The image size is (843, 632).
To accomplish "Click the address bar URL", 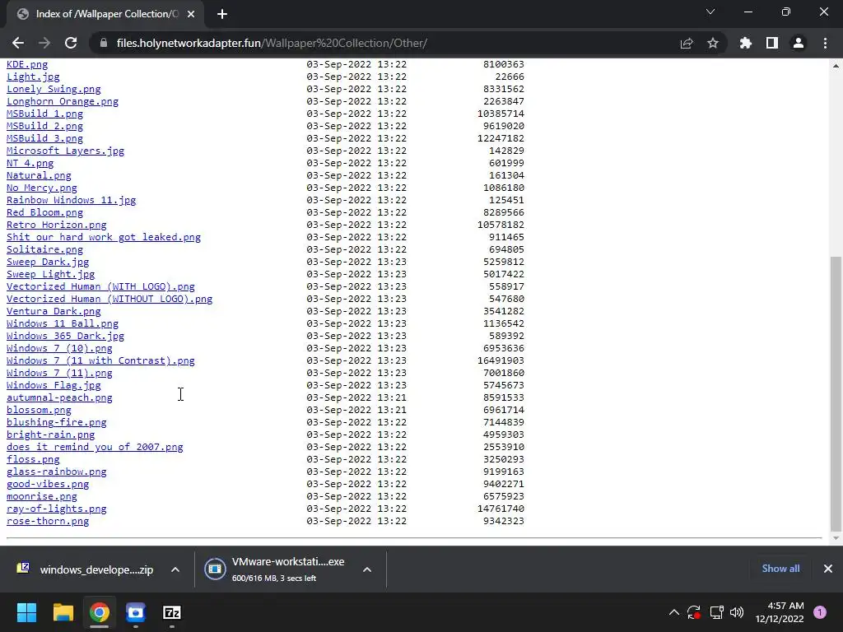I will (x=272, y=43).
